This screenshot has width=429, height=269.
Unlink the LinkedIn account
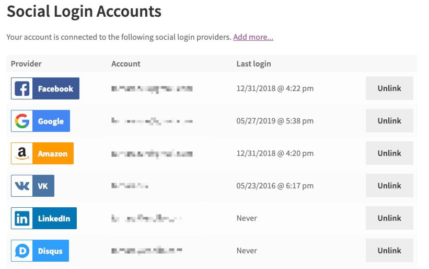[389, 218]
